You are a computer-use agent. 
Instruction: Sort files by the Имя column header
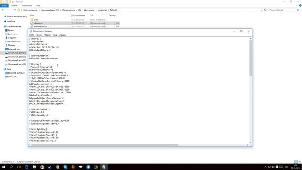(x=32, y=15)
